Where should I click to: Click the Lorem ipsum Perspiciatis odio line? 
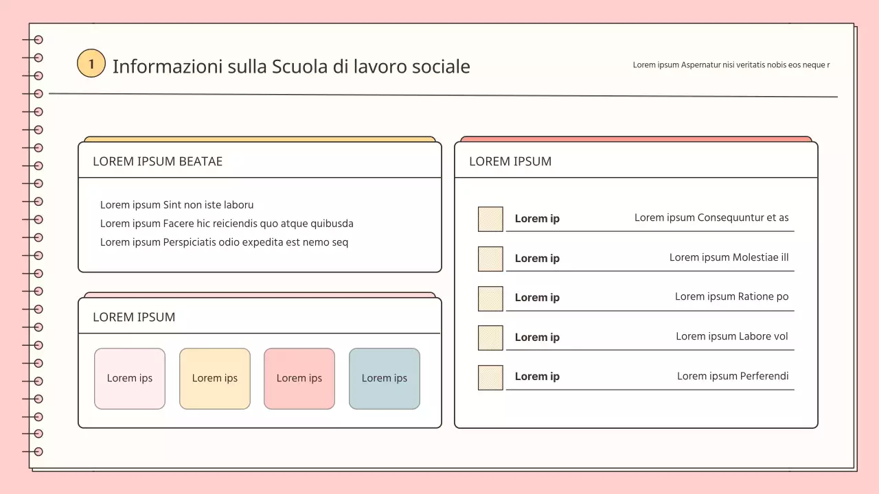pyautogui.click(x=225, y=242)
